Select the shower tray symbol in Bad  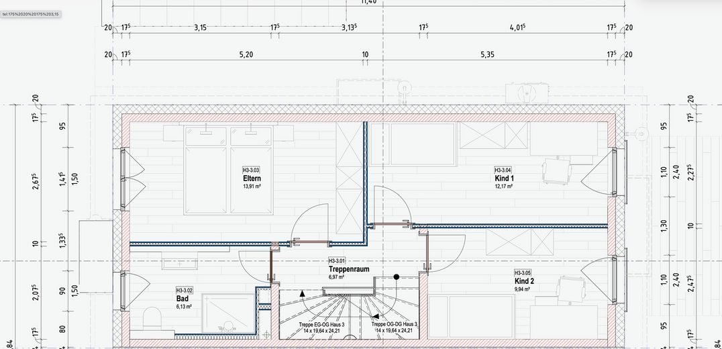click(228, 313)
